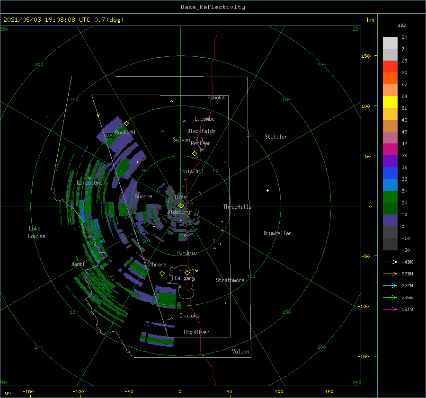The width and height of the screenshot is (426, 398).
Task: Click the green 7356 arrow in legend
Action: [390, 298]
